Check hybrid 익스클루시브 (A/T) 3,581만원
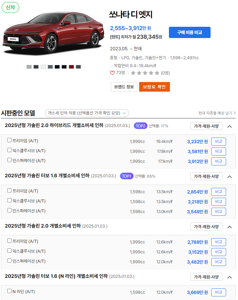 point(9,150)
